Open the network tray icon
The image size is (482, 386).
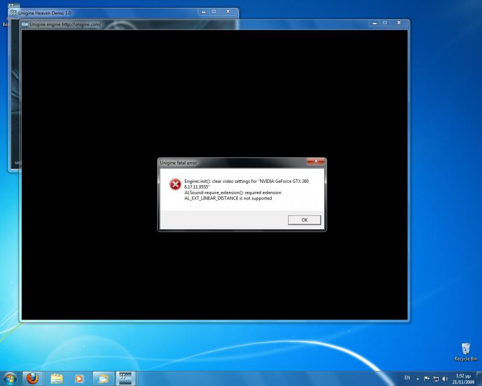coord(436,379)
